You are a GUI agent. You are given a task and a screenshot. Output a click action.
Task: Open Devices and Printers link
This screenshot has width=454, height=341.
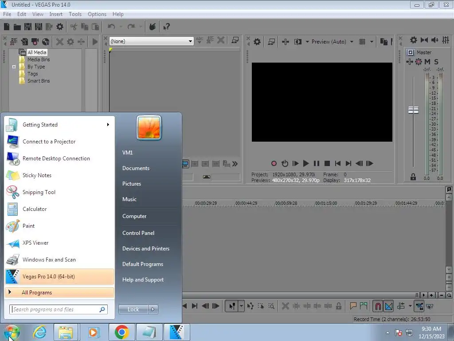(x=145, y=249)
